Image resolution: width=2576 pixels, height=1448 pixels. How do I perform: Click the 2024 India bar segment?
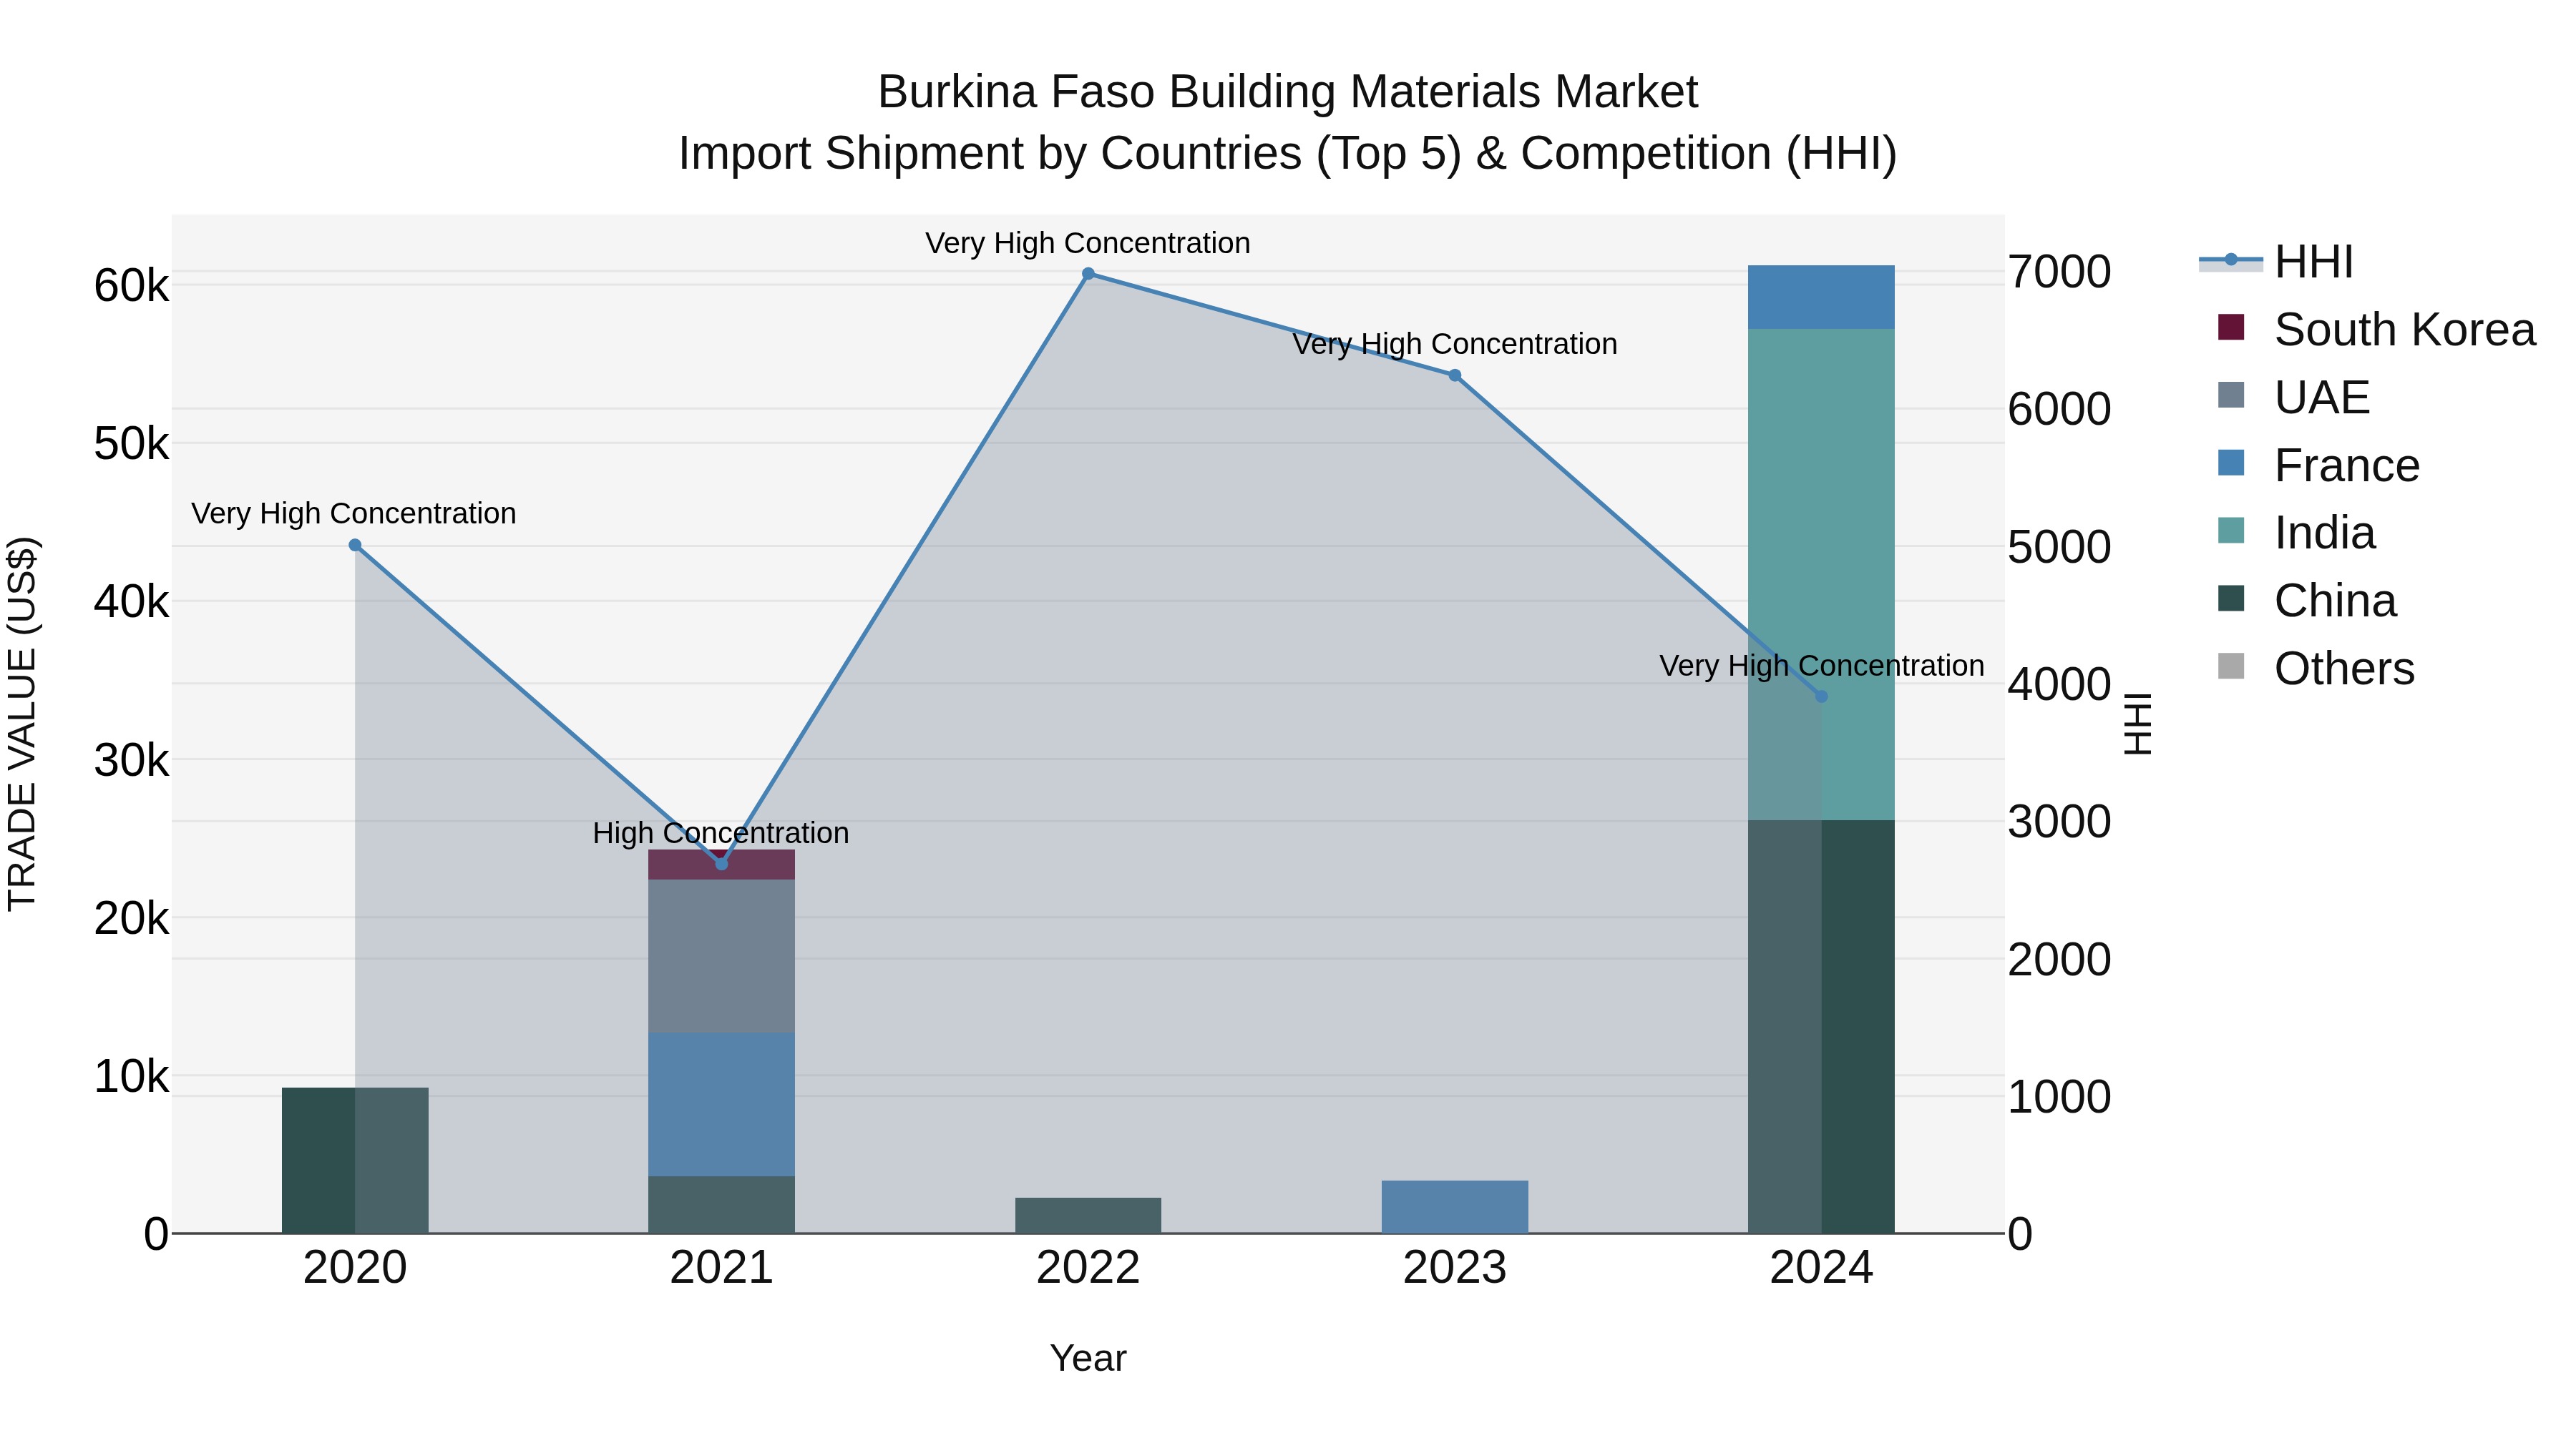pos(1821,575)
